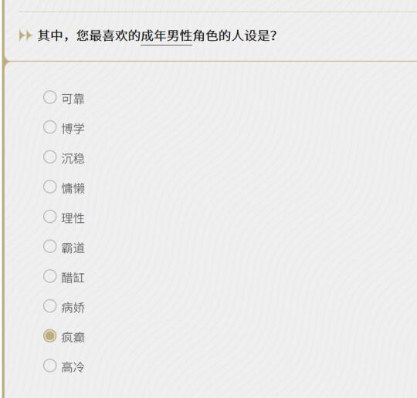This screenshot has width=417, height=398.
Task: Click the 博学 label text
Action: click(73, 129)
